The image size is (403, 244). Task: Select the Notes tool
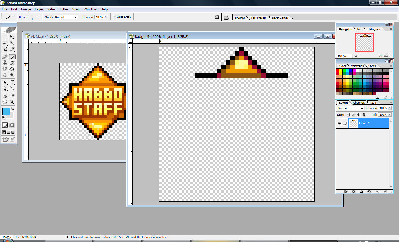point(5,96)
